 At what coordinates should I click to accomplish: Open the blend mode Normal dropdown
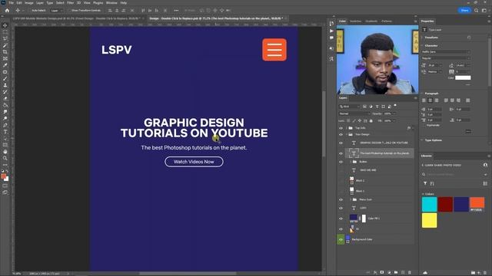click(x=354, y=113)
